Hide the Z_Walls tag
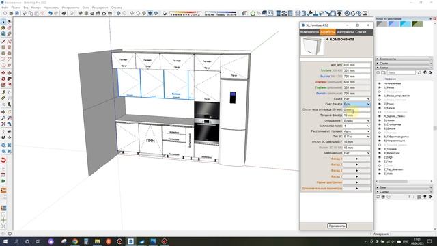 [x=380, y=174]
